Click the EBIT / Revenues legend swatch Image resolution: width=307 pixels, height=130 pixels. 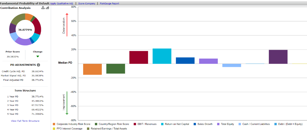click(135, 124)
